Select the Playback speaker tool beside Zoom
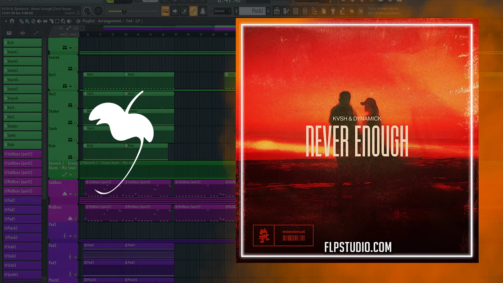The height and width of the screenshot is (283, 503). pos(69,21)
